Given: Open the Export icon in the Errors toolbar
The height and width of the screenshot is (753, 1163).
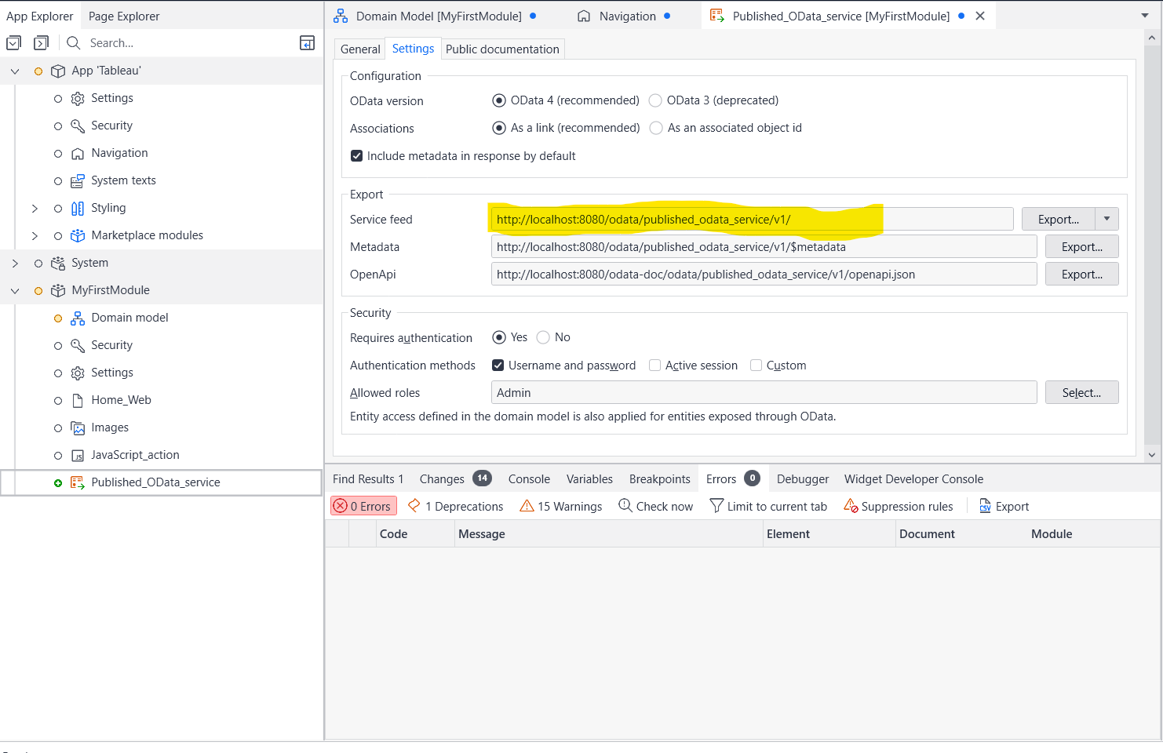Looking at the screenshot, I should coord(985,506).
